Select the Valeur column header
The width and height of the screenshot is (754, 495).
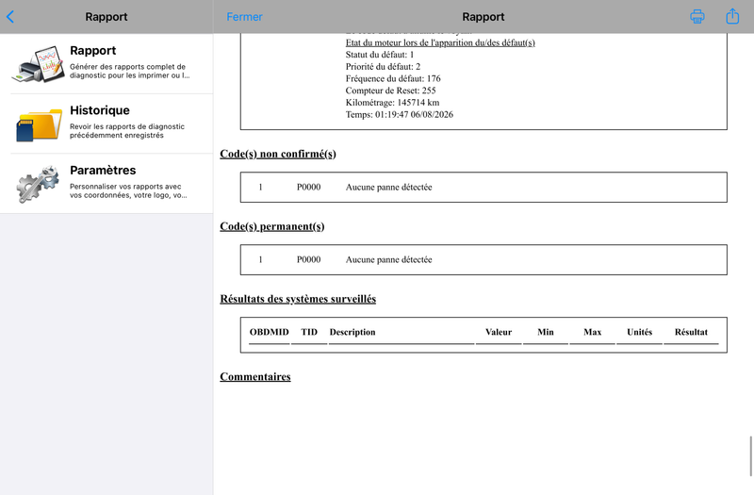tap(499, 333)
